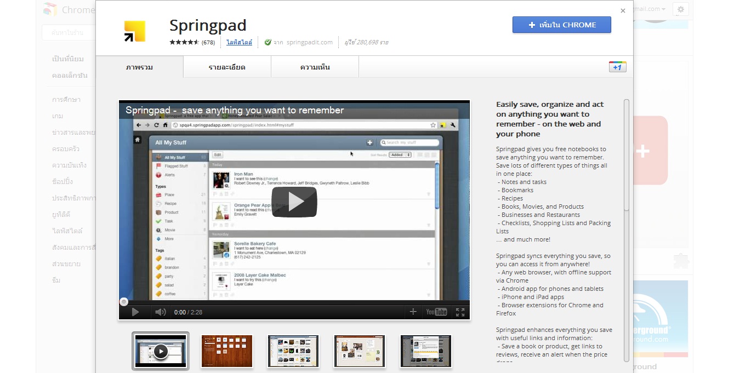Toggle fullscreen on the video player
Image resolution: width=734 pixels, height=373 pixels.
(460, 312)
